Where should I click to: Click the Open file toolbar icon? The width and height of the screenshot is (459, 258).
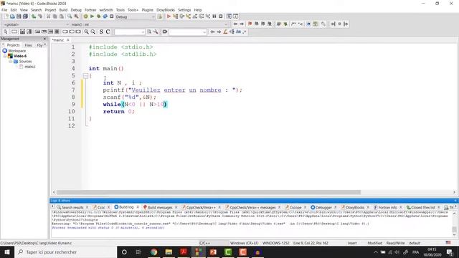tap(12, 16)
